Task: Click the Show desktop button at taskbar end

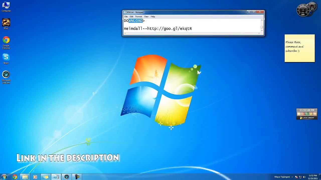Action: [x=320, y=177]
